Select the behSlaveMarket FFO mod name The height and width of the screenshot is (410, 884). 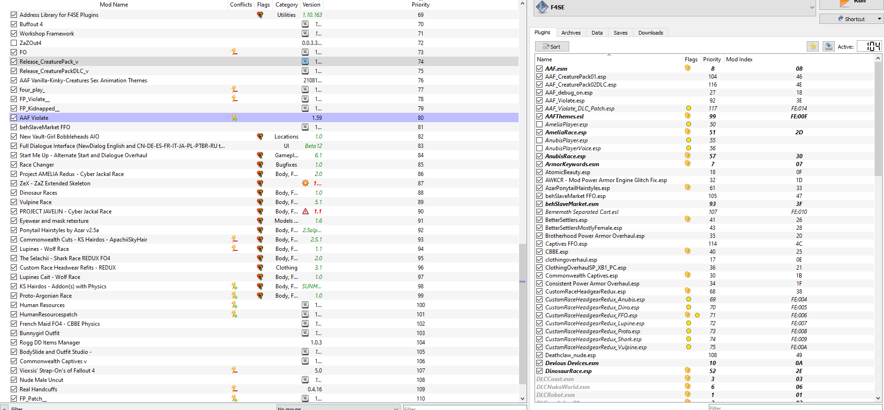point(45,127)
